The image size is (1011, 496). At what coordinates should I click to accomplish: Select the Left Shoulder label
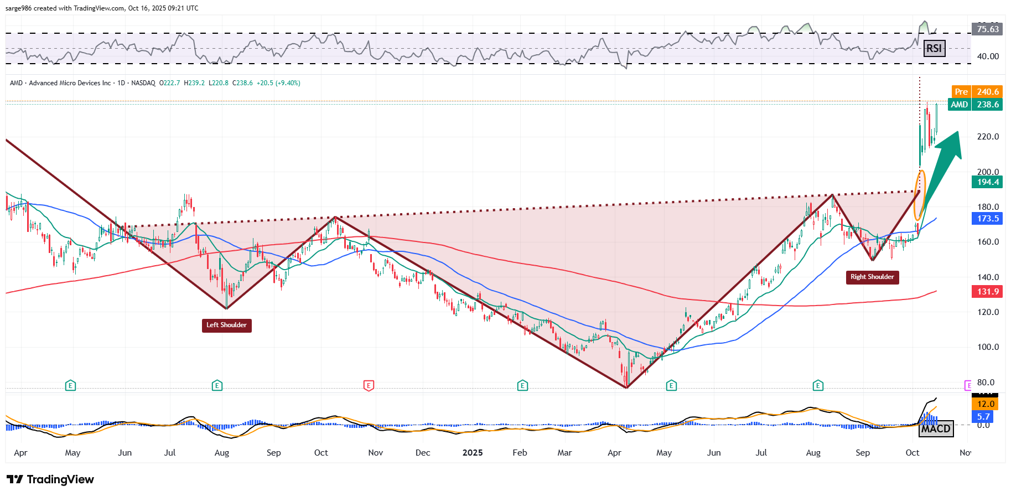pyautogui.click(x=226, y=325)
